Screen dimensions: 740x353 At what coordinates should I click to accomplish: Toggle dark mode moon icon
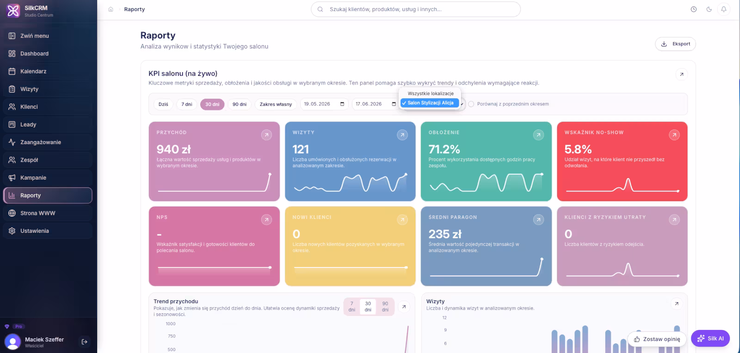[709, 9]
